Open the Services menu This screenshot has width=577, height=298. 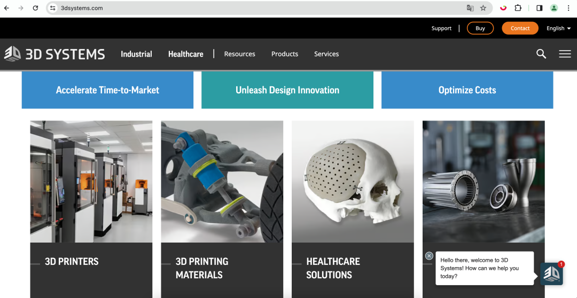click(x=326, y=54)
